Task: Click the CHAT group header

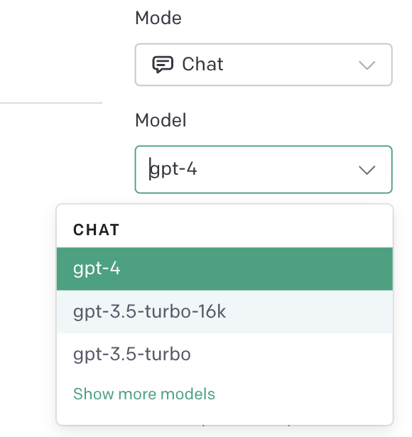Action: coord(97,230)
